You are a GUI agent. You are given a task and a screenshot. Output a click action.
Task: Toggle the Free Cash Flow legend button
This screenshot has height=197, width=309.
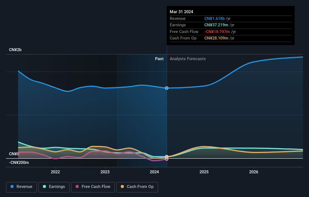[x=93, y=187]
